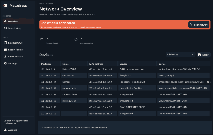Click the Scan History clock icon
This screenshot has height=135, width=213.
pos(5,28)
